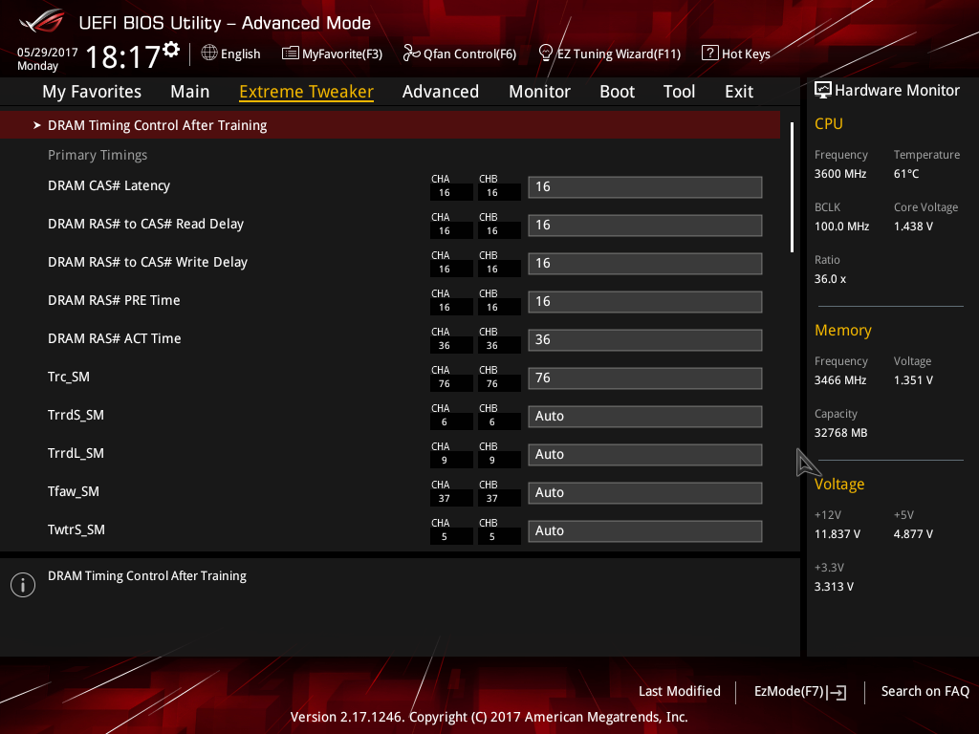The height and width of the screenshot is (734, 979).
Task: Open MyFavorite(F3) list icon
Action: click(291, 53)
